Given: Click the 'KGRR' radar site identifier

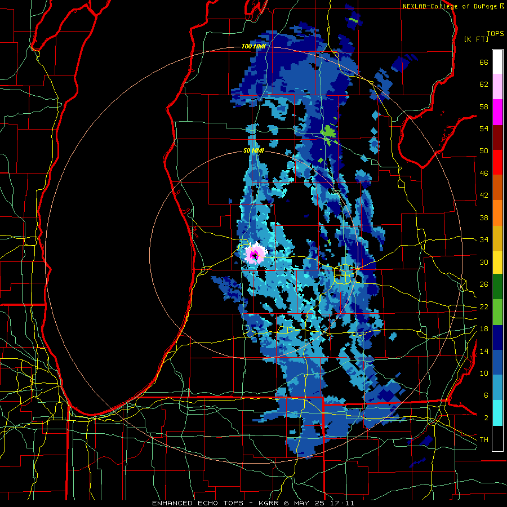Looking at the screenshot, I should click(x=269, y=503).
